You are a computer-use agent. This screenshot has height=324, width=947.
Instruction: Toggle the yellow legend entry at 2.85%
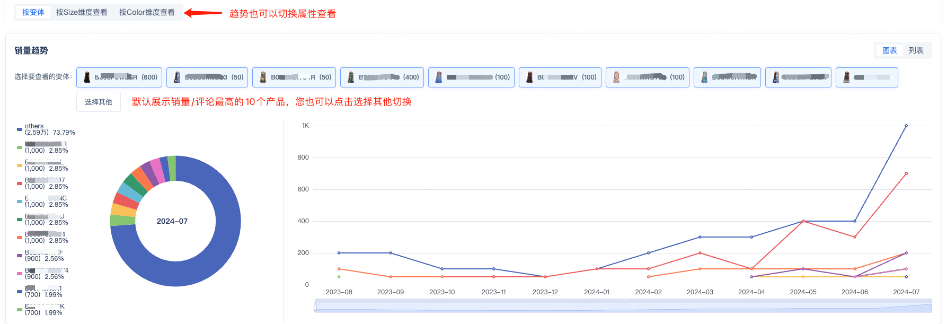(42, 165)
